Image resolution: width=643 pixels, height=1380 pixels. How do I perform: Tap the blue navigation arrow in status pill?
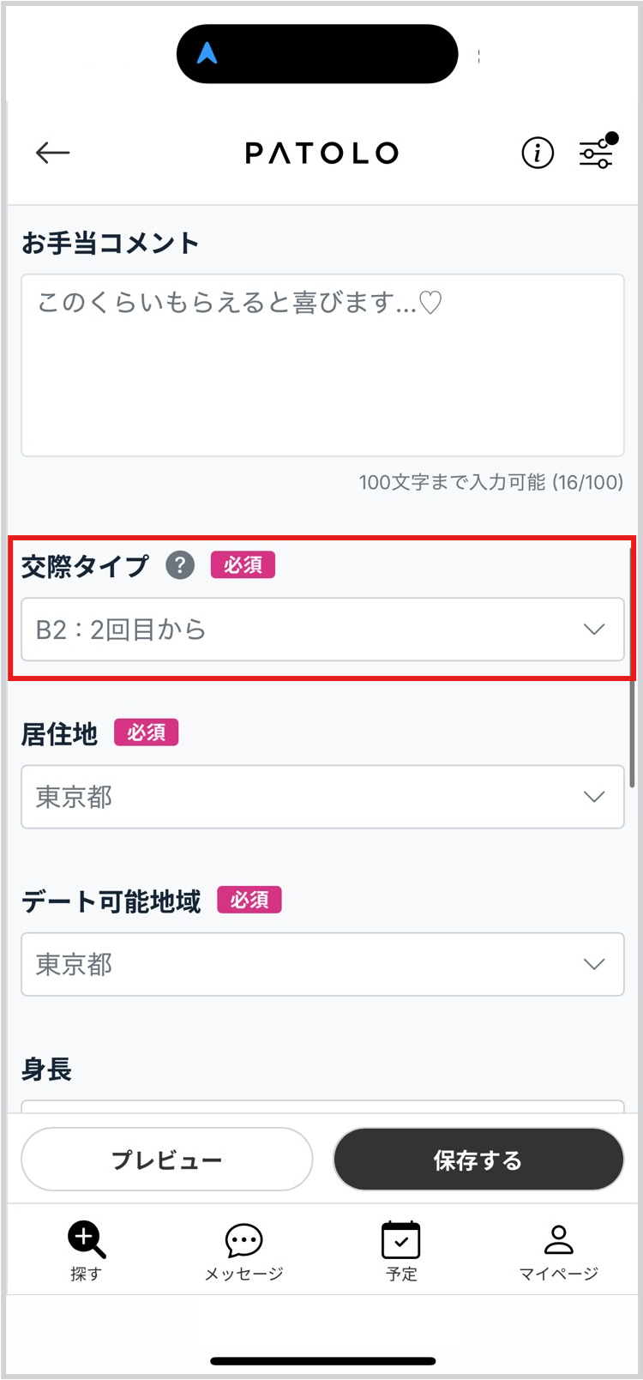click(x=207, y=53)
